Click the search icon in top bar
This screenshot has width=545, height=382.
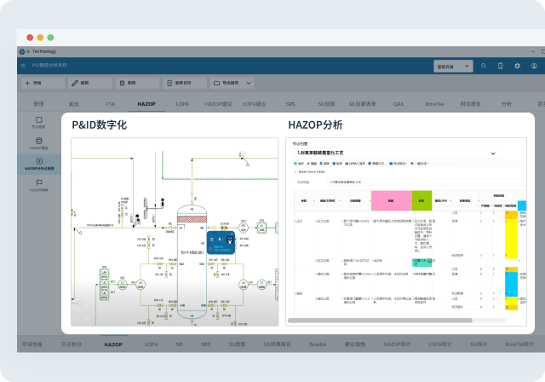(x=484, y=66)
